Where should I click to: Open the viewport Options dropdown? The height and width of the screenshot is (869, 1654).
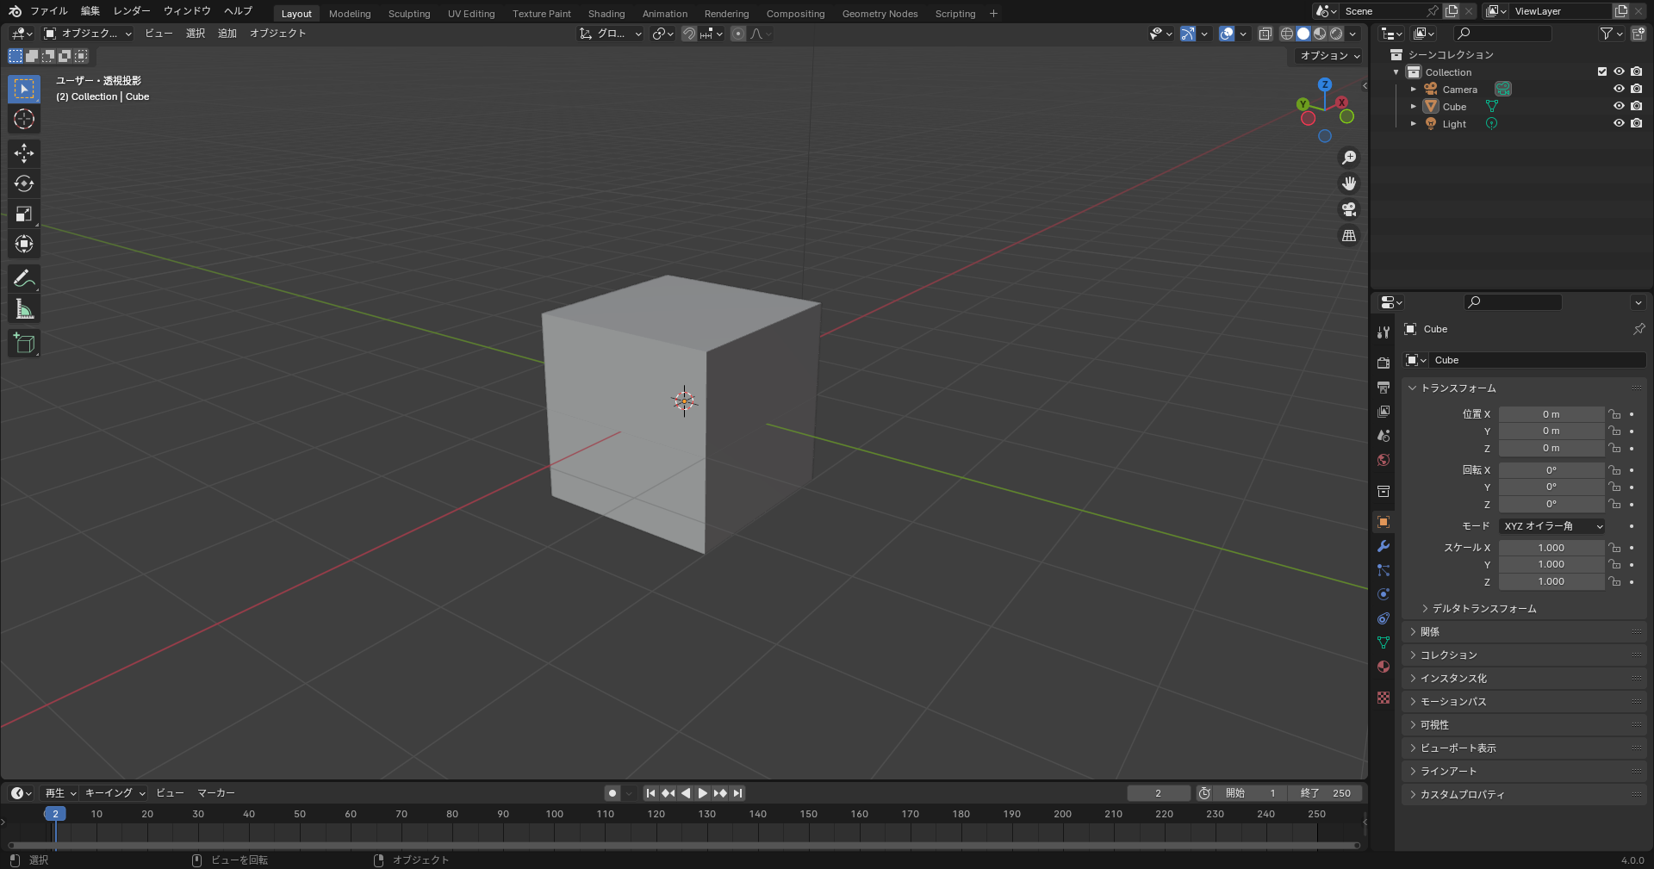(1330, 56)
